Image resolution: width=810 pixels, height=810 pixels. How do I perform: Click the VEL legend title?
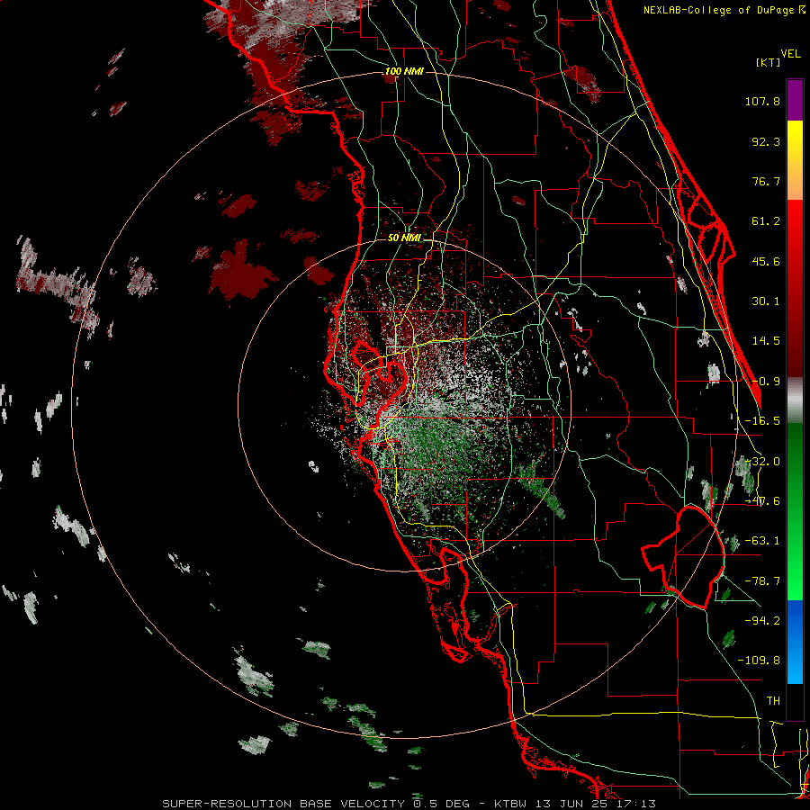790,54
